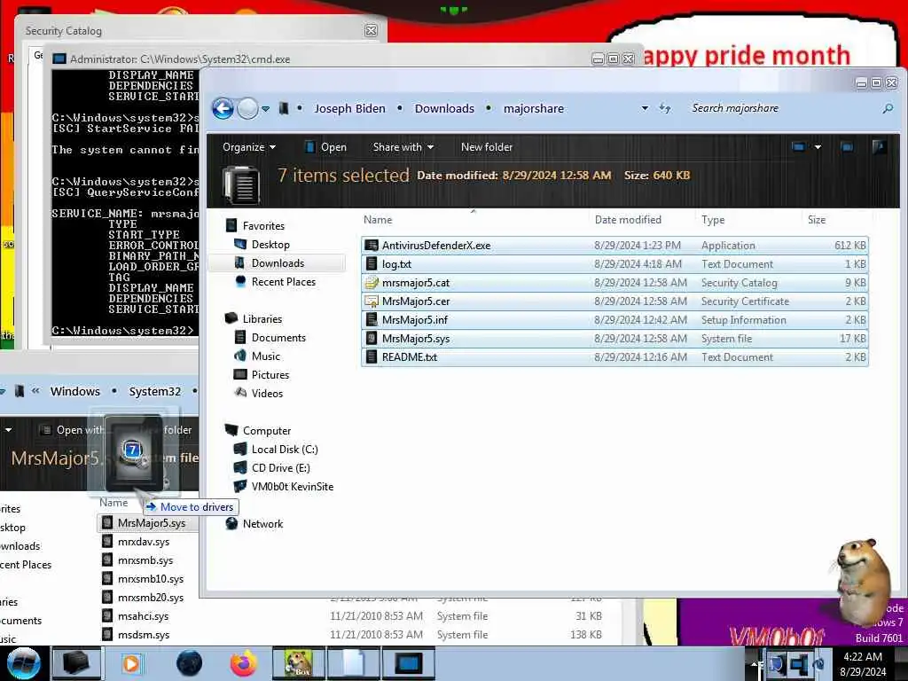The height and width of the screenshot is (681, 908).
Task: Click Downloads in the address breadcrumb
Action: click(x=444, y=108)
